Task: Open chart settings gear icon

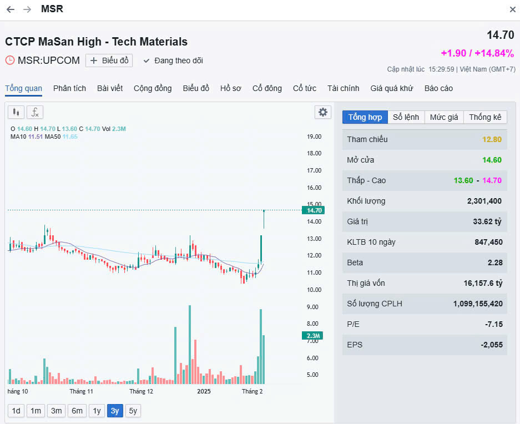Action: pos(322,112)
